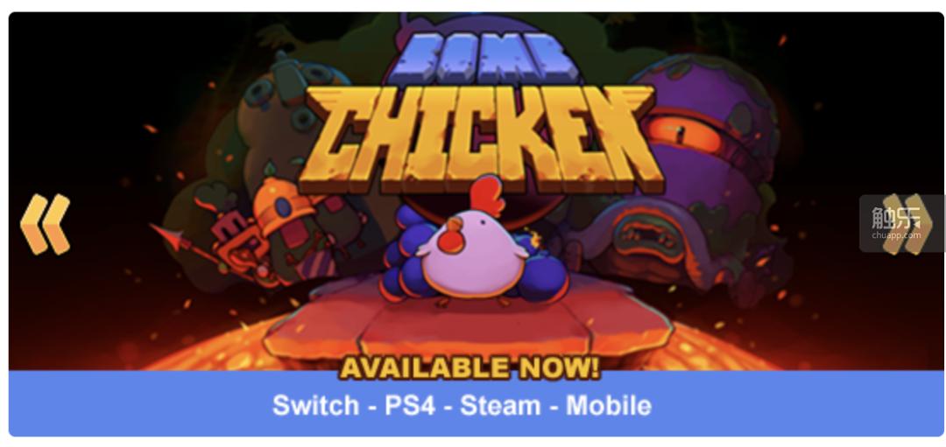Select the Mobile platform text
946x447 pixels.
point(609,405)
